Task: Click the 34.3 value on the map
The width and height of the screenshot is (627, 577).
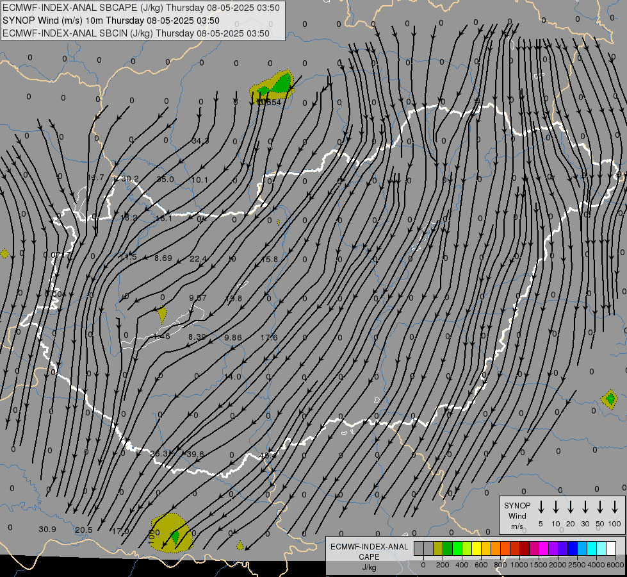Action: click(x=200, y=141)
